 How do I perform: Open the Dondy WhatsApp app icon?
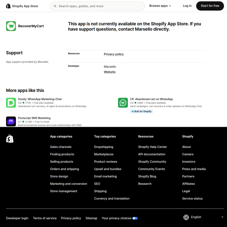[x=11, y=103]
